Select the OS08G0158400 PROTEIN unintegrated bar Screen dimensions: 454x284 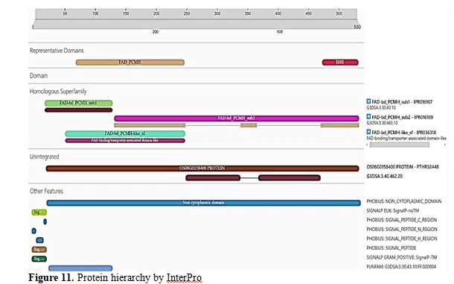click(x=202, y=168)
